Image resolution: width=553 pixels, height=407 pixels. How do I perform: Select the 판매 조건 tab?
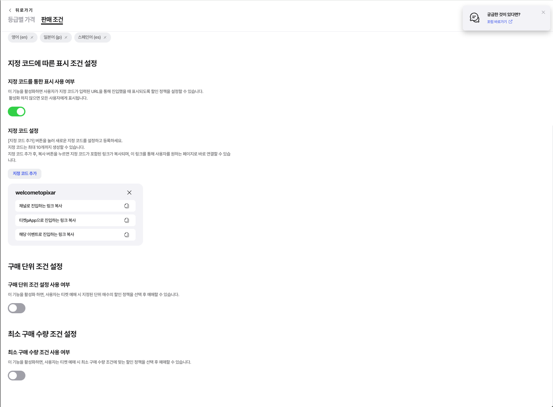coord(52,20)
